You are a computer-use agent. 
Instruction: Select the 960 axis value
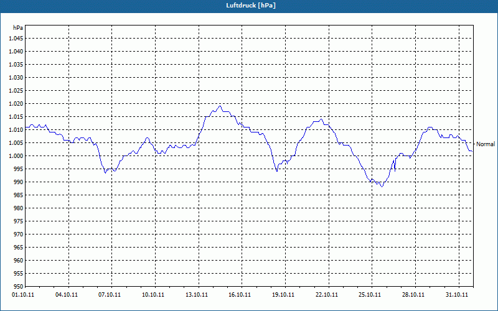click(x=19, y=261)
